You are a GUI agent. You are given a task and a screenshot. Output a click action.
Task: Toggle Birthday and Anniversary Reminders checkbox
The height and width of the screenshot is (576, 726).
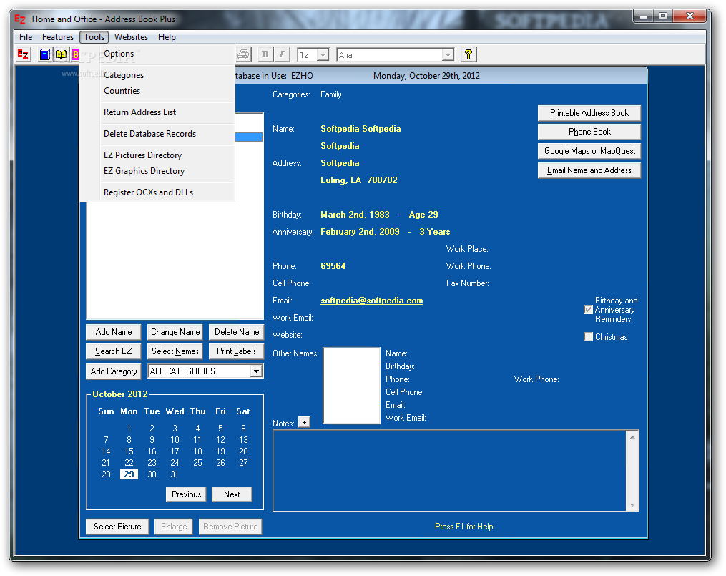pyautogui.click(x=588, y=310)
